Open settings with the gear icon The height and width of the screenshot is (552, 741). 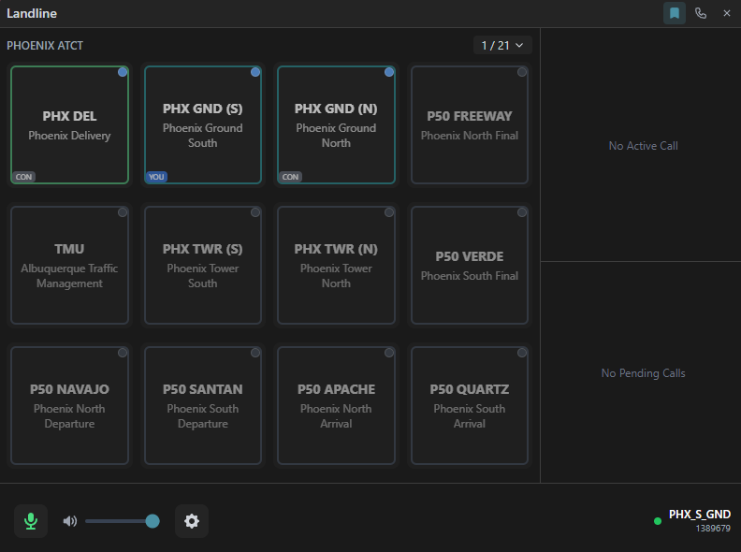(x=192, y=521)
